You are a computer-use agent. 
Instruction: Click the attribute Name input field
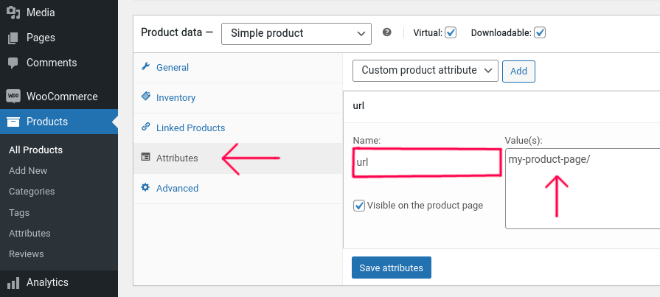tap(426, 162)
